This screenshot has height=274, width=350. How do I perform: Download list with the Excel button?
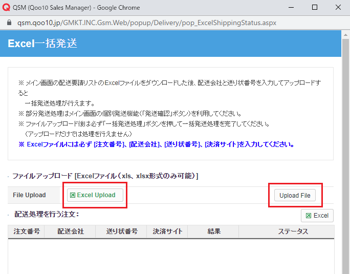[x=317, y=216]
